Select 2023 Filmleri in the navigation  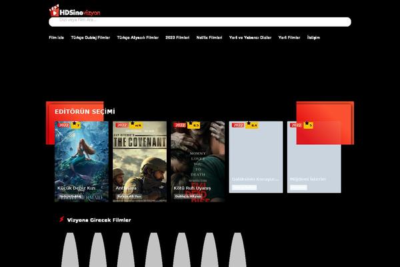(177, 37)
